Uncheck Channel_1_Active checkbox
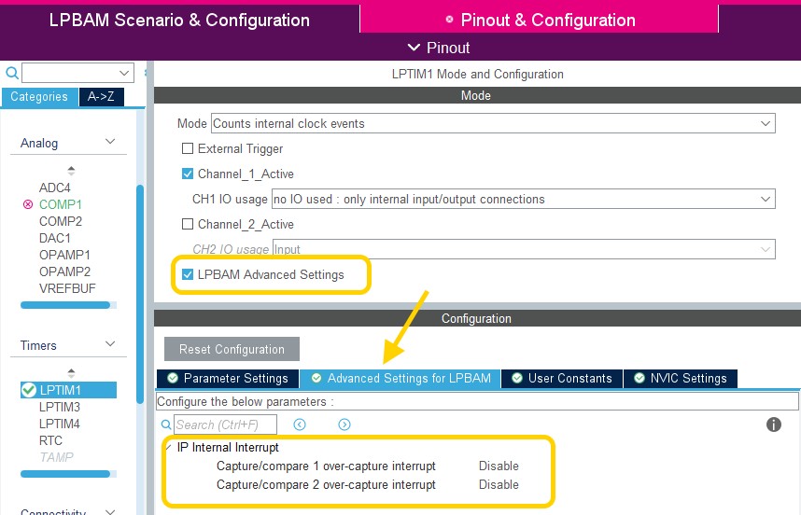The height and width of the screenshot is (515, 801). (x=188, y=174)
